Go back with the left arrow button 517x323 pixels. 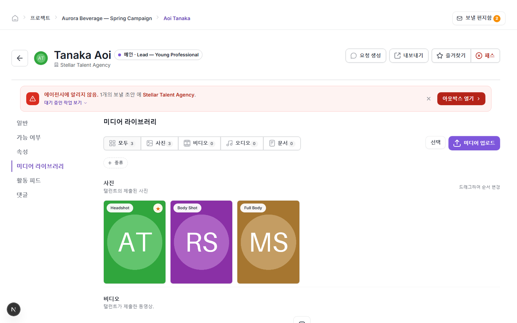point(20,58)
